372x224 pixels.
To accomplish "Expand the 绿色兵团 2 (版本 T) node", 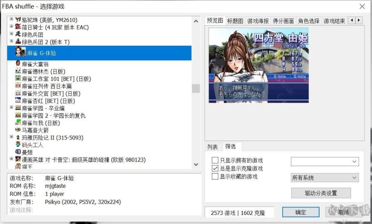I will [x=11, y=41].
